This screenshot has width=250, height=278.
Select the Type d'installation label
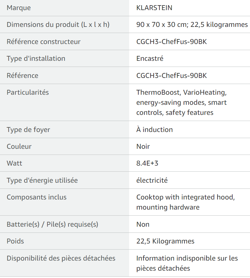pyautogui.click(x=36, y=58)
